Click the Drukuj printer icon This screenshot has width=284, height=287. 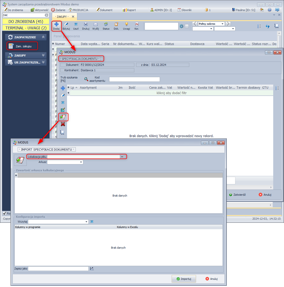pos(86,24)
